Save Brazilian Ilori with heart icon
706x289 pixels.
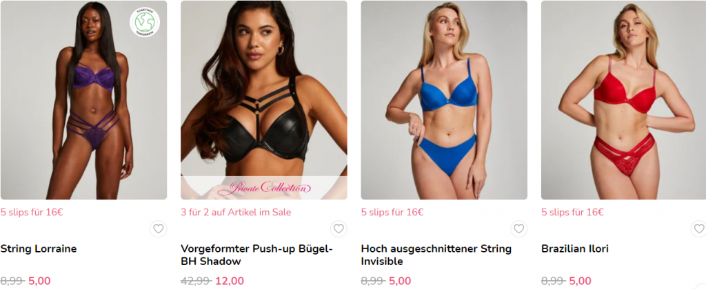point(698,228)
